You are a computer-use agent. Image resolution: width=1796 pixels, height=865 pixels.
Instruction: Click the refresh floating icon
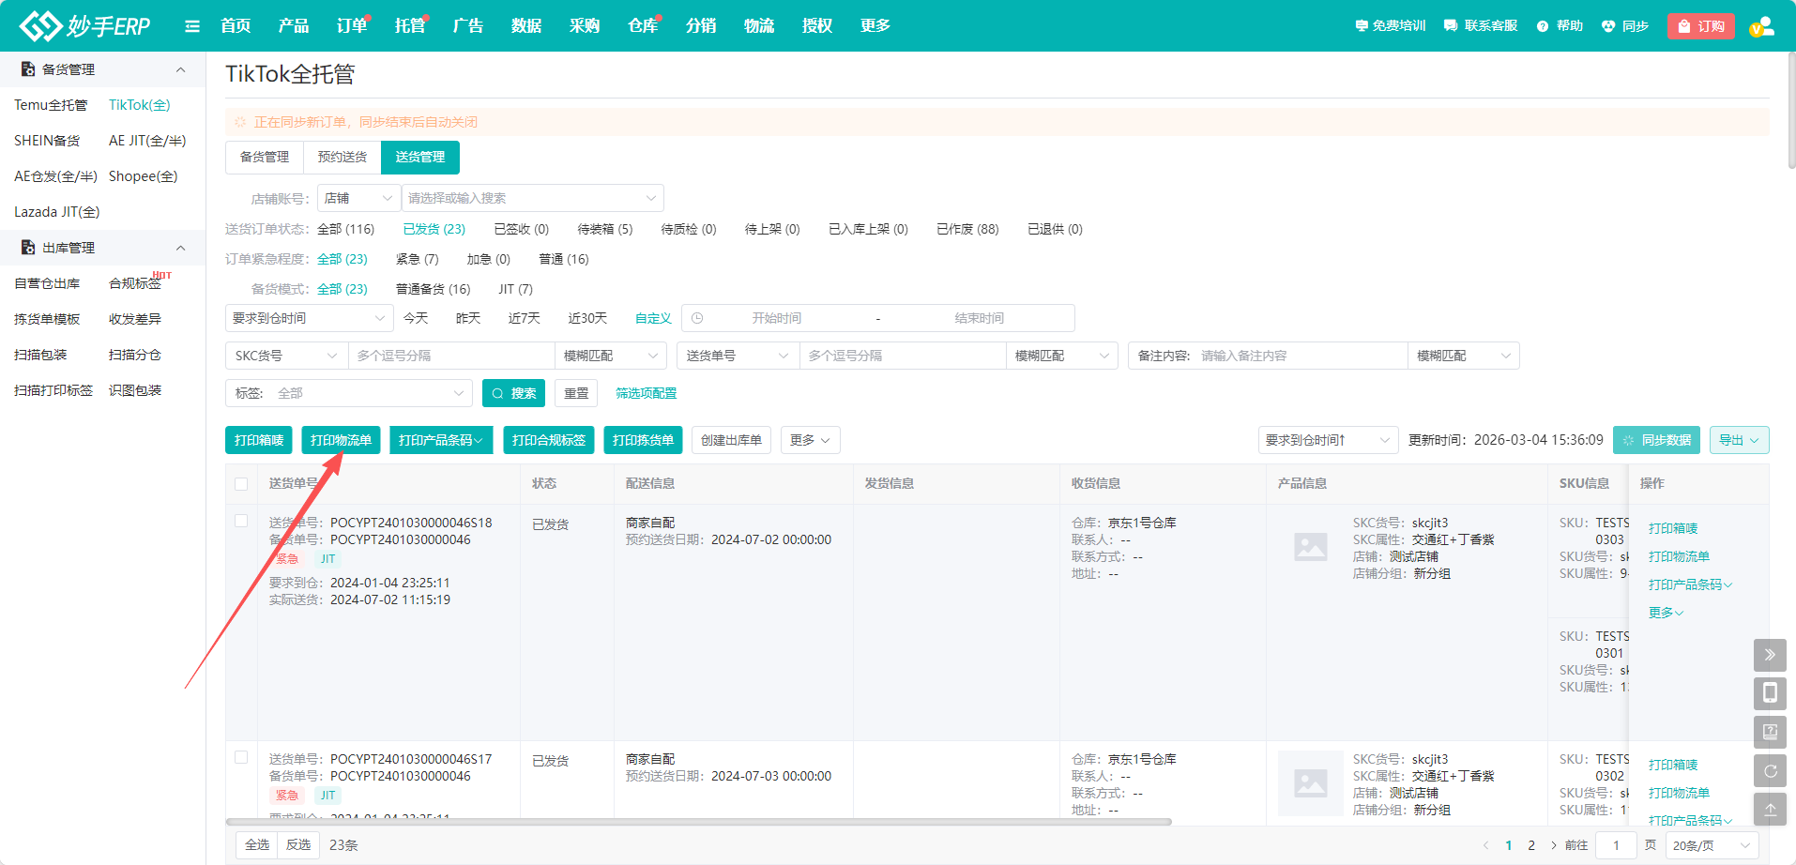(1770, 770)
